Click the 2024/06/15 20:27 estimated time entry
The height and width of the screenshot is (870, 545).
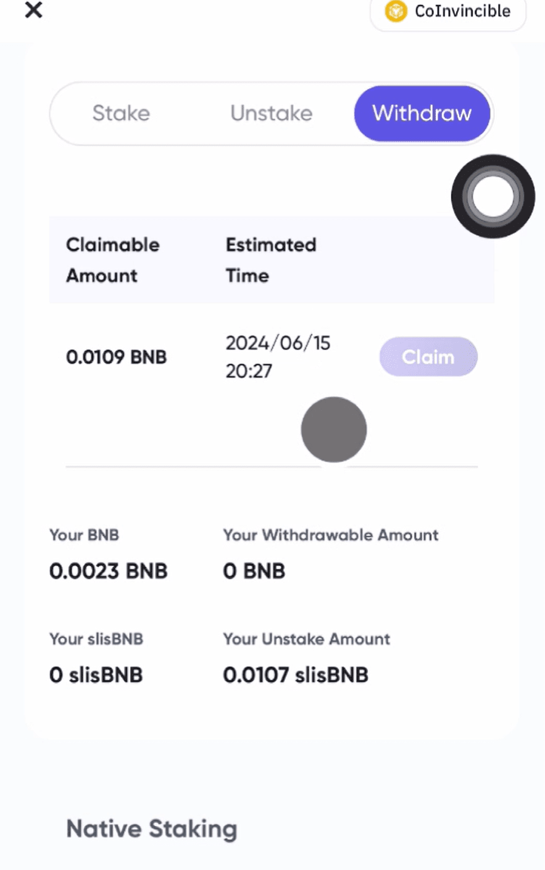278,357
